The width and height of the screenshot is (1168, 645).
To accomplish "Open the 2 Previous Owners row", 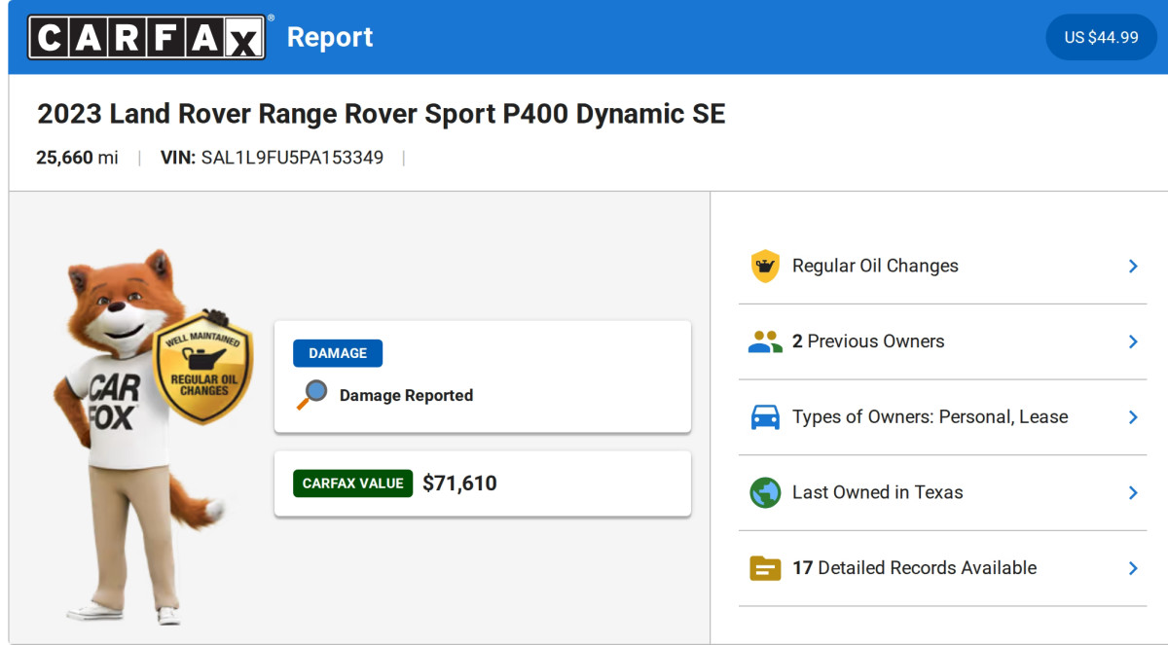I will 942,341.
